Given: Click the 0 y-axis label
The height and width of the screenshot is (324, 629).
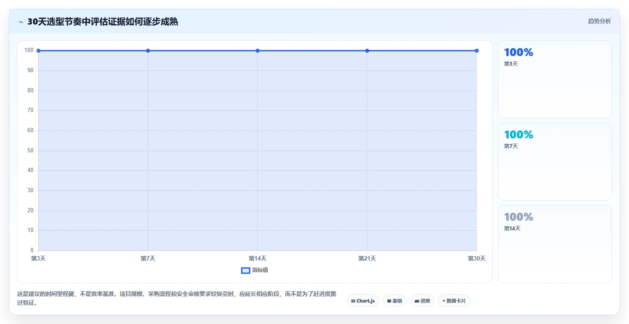Looking at the screenshot, I should [32, 250].
